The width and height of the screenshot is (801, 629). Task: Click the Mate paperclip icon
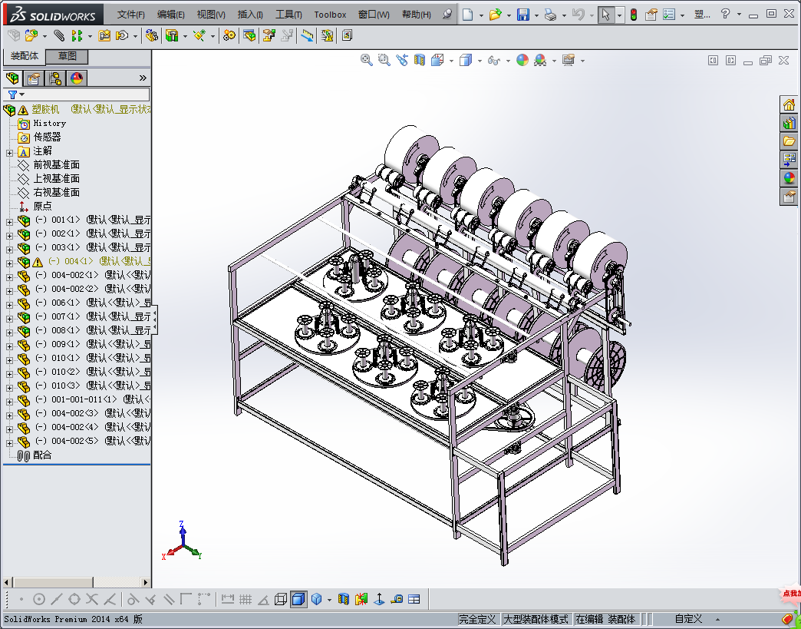[59, 35]
